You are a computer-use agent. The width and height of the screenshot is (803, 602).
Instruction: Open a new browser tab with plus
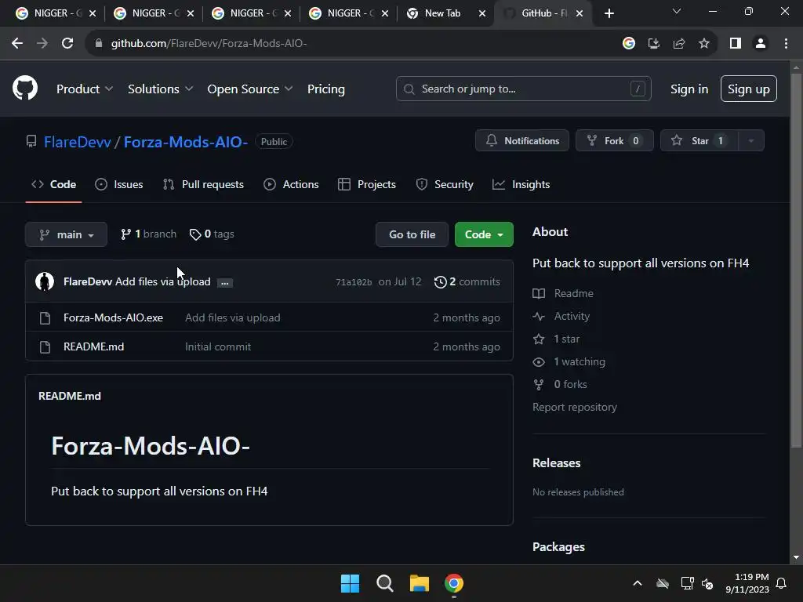(609, 13)
